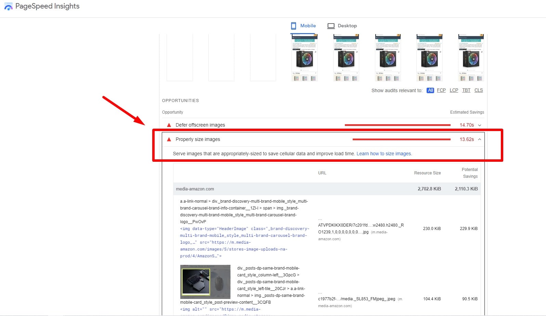Select the All audits filter
Viewport: 546px width, 316px height.
[x=430, y=90]
